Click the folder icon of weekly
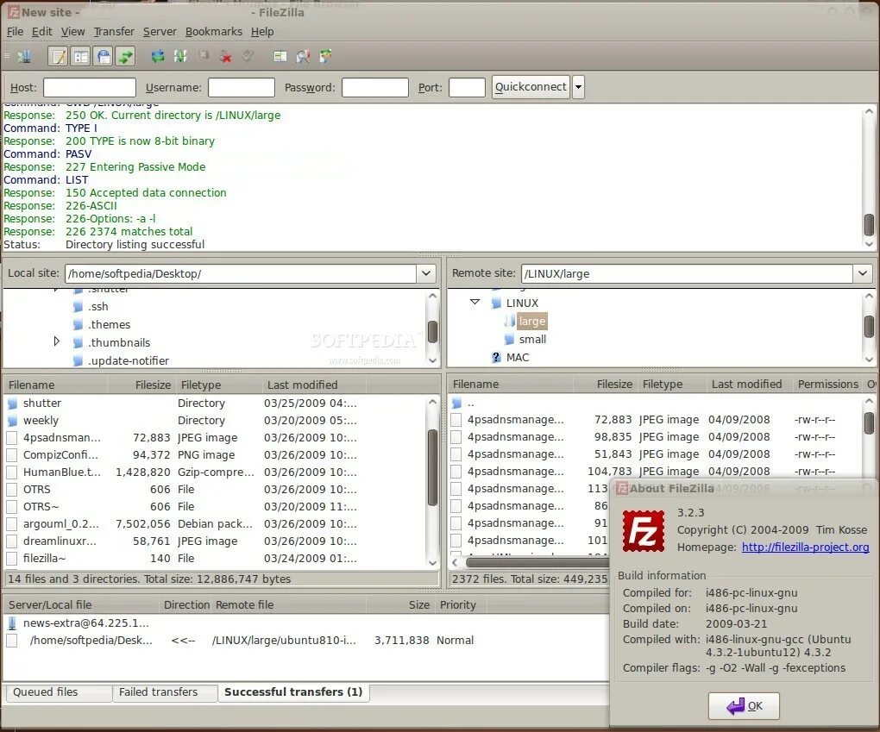This screenshot has width=880, height=732. (12, 421)
